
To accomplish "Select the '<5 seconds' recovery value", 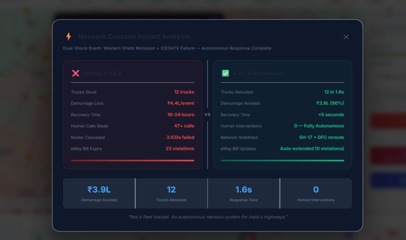I will [331, 115].
